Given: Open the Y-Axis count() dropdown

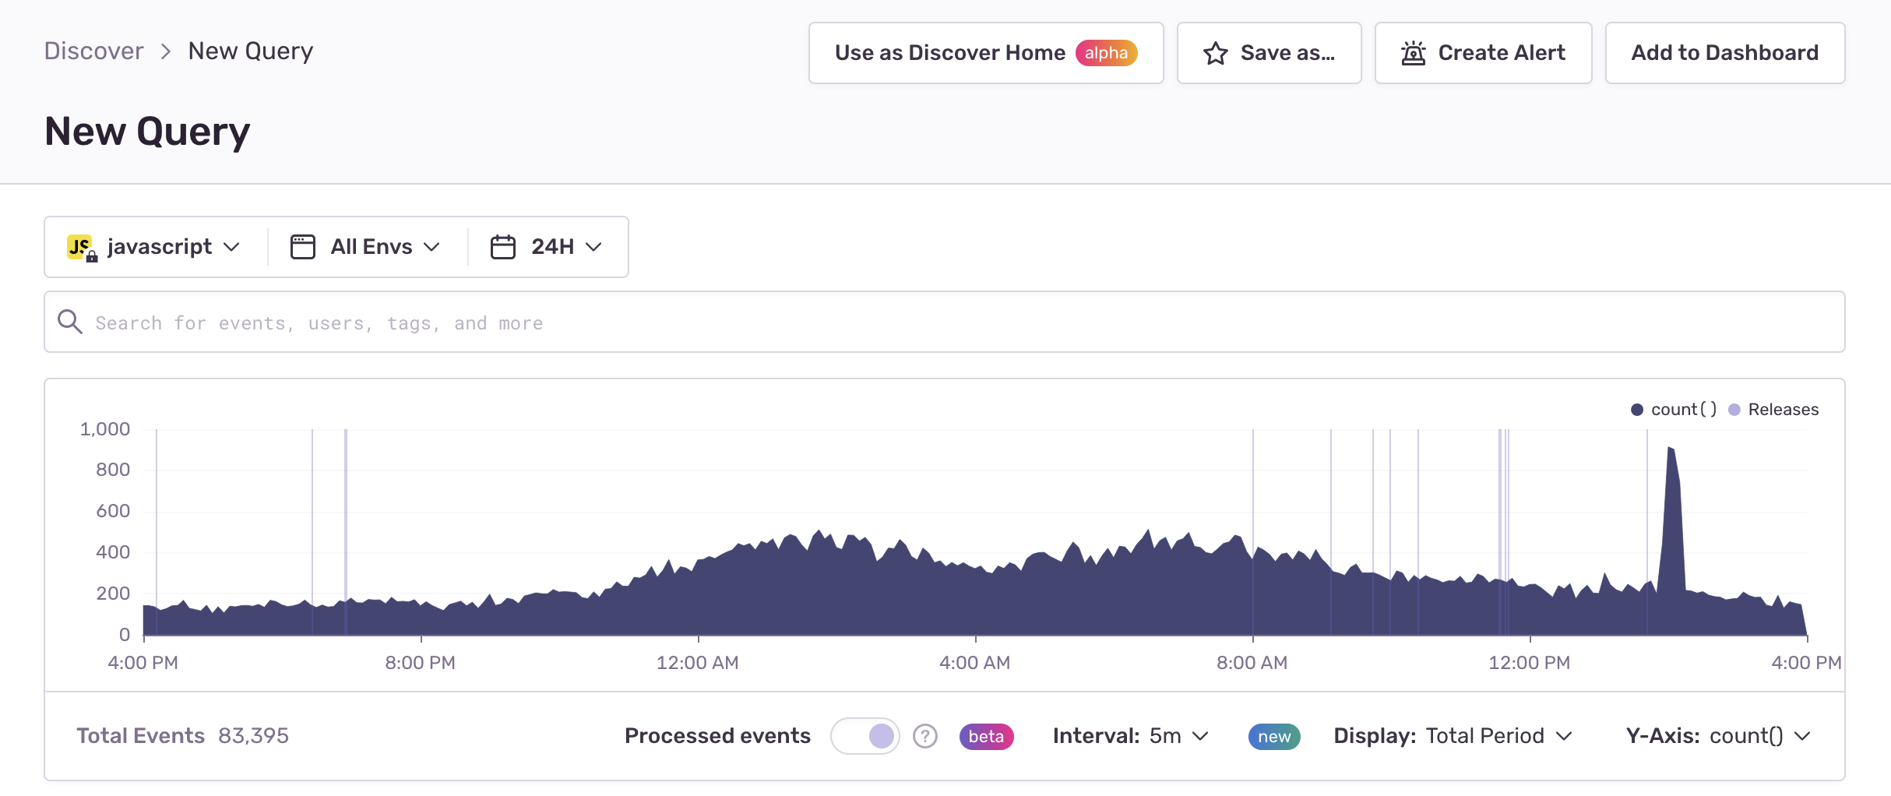Looking at the screenshot, I should pos(1717,736).
